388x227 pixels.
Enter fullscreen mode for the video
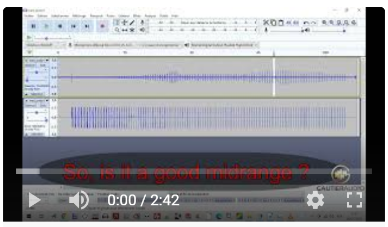(353, 200)
